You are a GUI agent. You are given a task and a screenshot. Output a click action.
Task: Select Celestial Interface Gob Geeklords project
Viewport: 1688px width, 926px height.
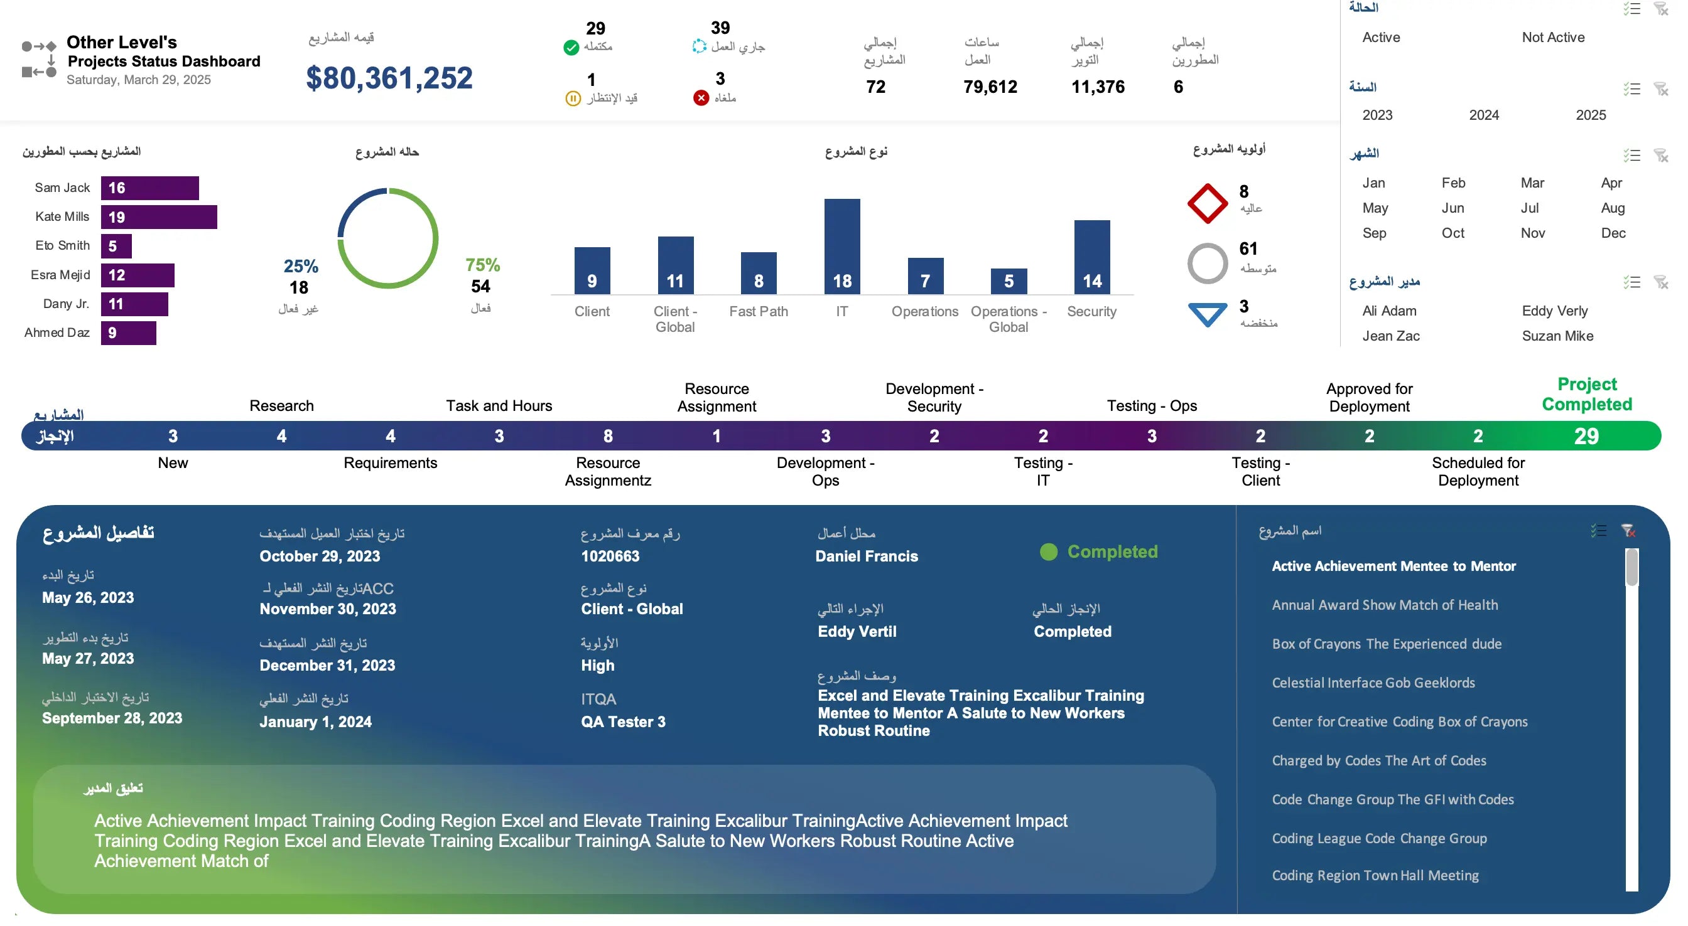tap(1373, 683)
